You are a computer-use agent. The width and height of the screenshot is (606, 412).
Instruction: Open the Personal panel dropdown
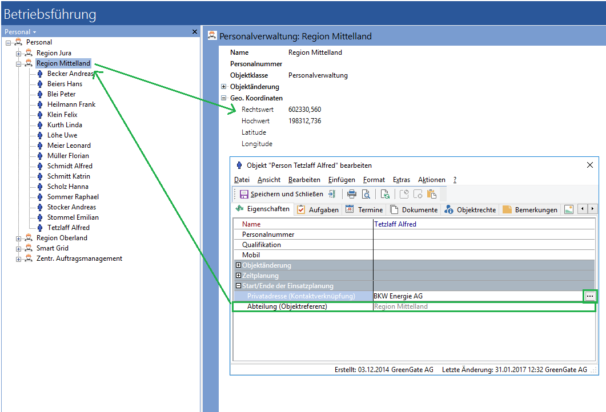point(34,32)
